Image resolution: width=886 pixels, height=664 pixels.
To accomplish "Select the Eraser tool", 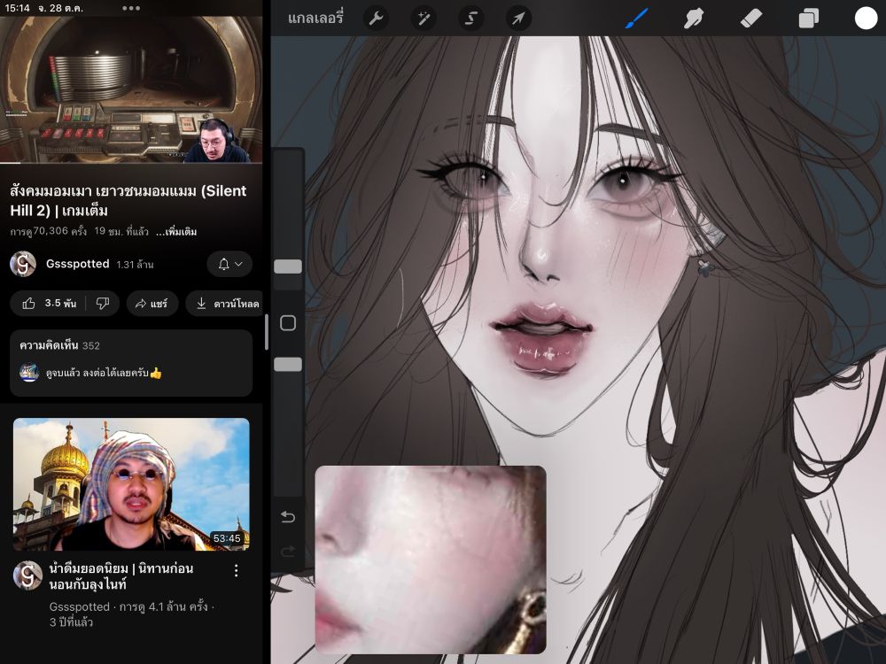I will [x=750, y=19].
